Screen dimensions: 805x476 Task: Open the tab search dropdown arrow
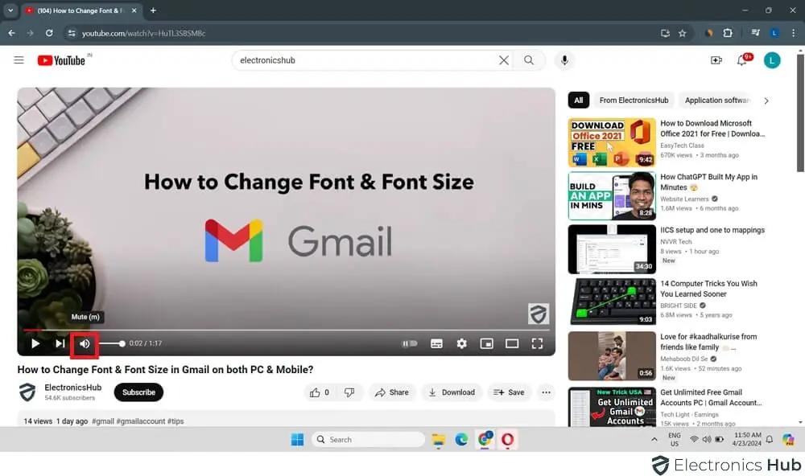[10, 10]
